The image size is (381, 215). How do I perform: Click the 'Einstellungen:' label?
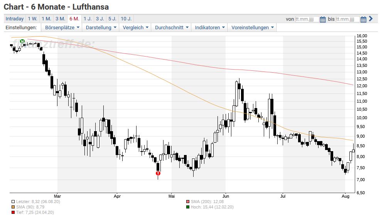pyautogui.click(x=21, y=28)
